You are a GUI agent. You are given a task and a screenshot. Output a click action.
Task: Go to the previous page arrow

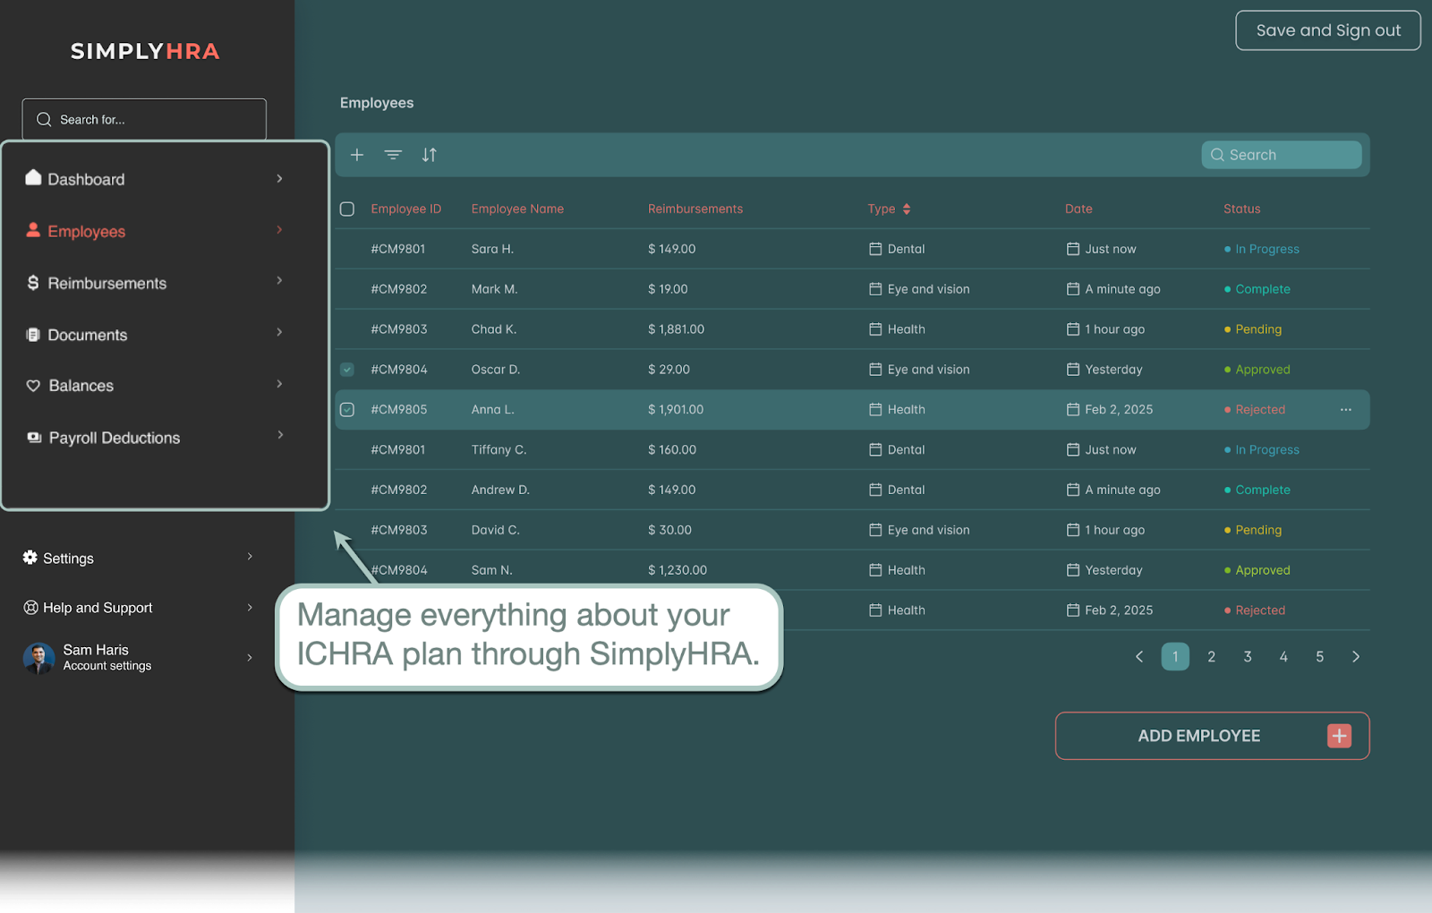point(1139,657)
